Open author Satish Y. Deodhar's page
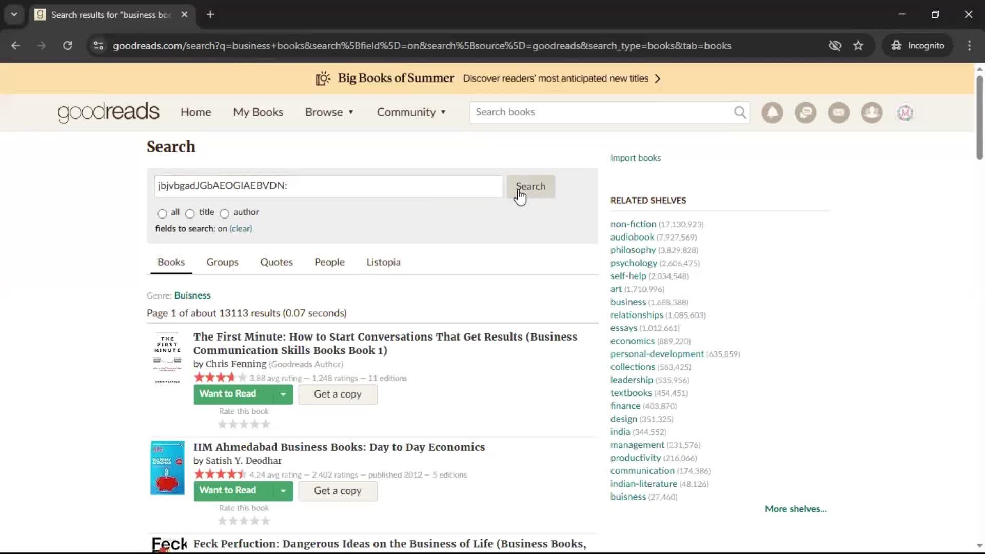 [243, 461]
